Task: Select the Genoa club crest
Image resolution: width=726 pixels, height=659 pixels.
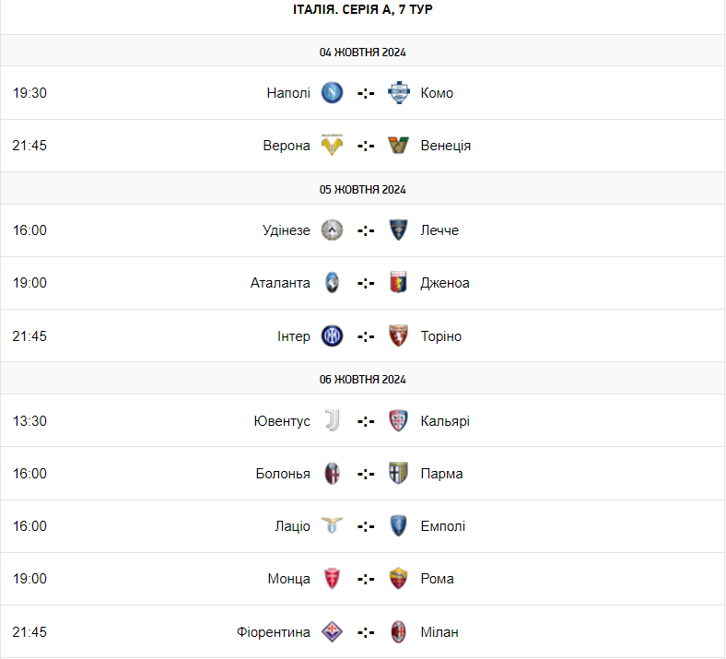Action: coord(398,283)
